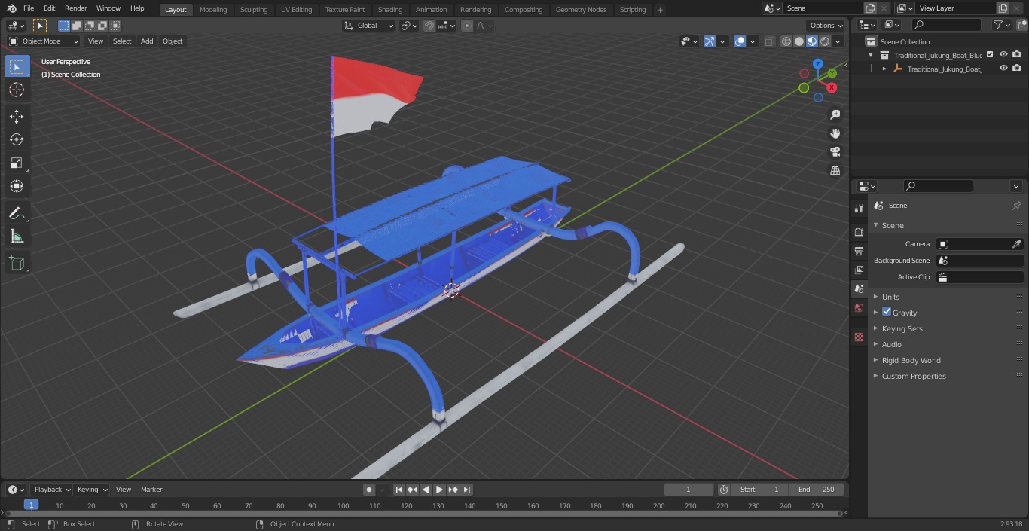Click the Blender logo menu

tap(11, 8)
